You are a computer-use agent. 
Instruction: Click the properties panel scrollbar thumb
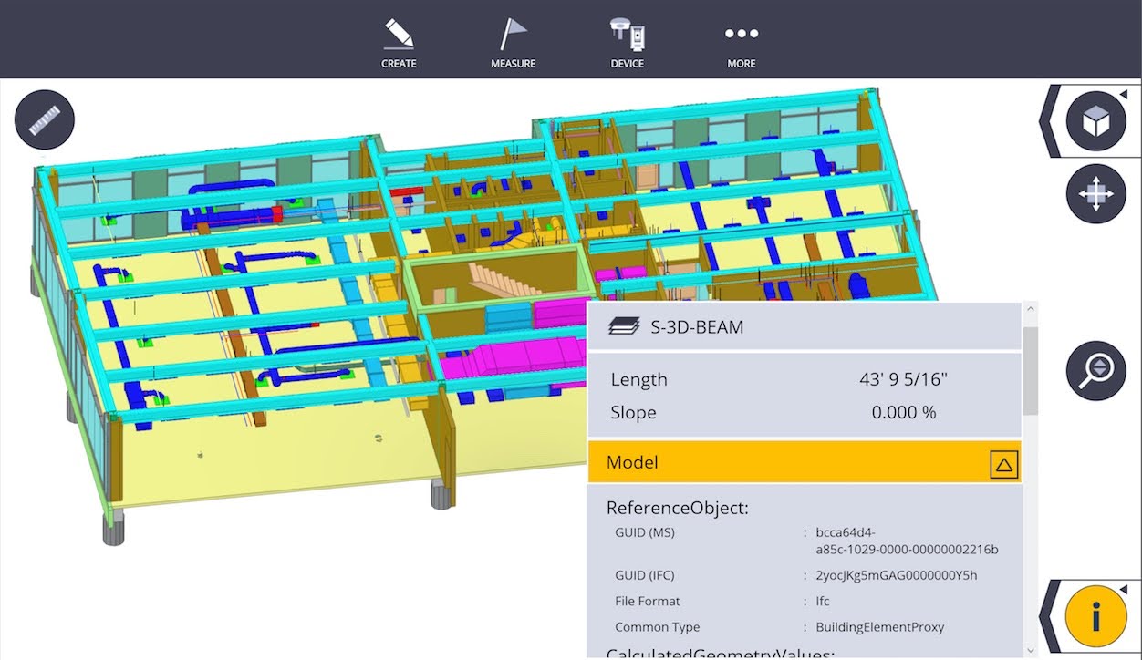point(1031,370)
